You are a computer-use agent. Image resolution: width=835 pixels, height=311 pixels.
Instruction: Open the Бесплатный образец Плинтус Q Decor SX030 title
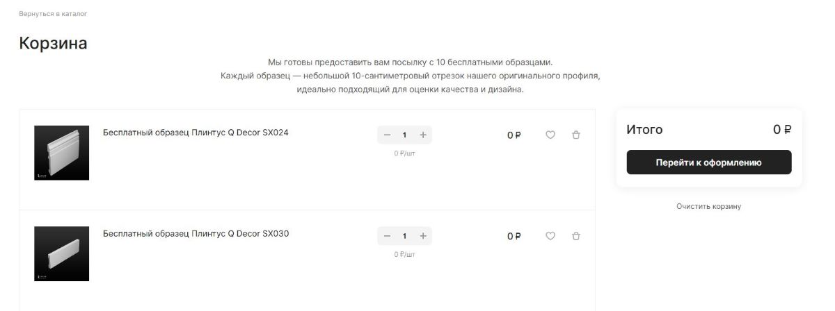point(196,234)
